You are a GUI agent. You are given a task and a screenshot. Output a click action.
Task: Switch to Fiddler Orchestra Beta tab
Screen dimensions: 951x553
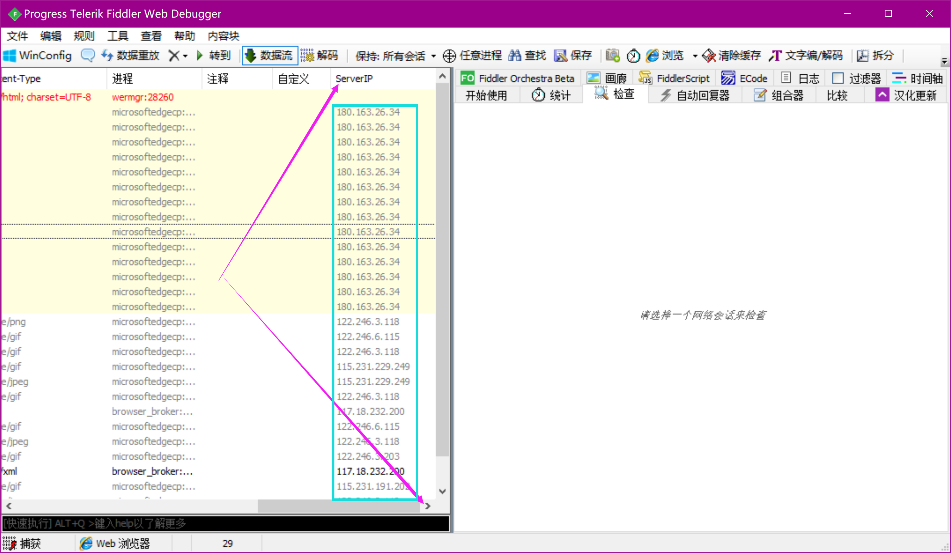click(517, 79)
